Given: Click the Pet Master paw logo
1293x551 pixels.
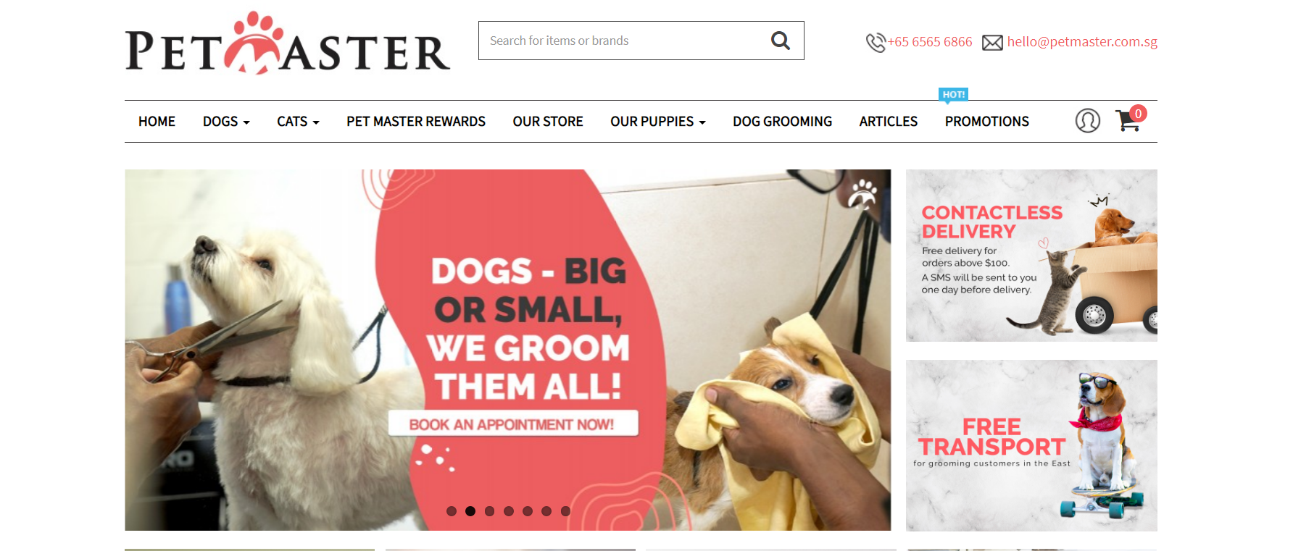Looking at the screenshot, I should pyautogui.click(x=288, y=43).
